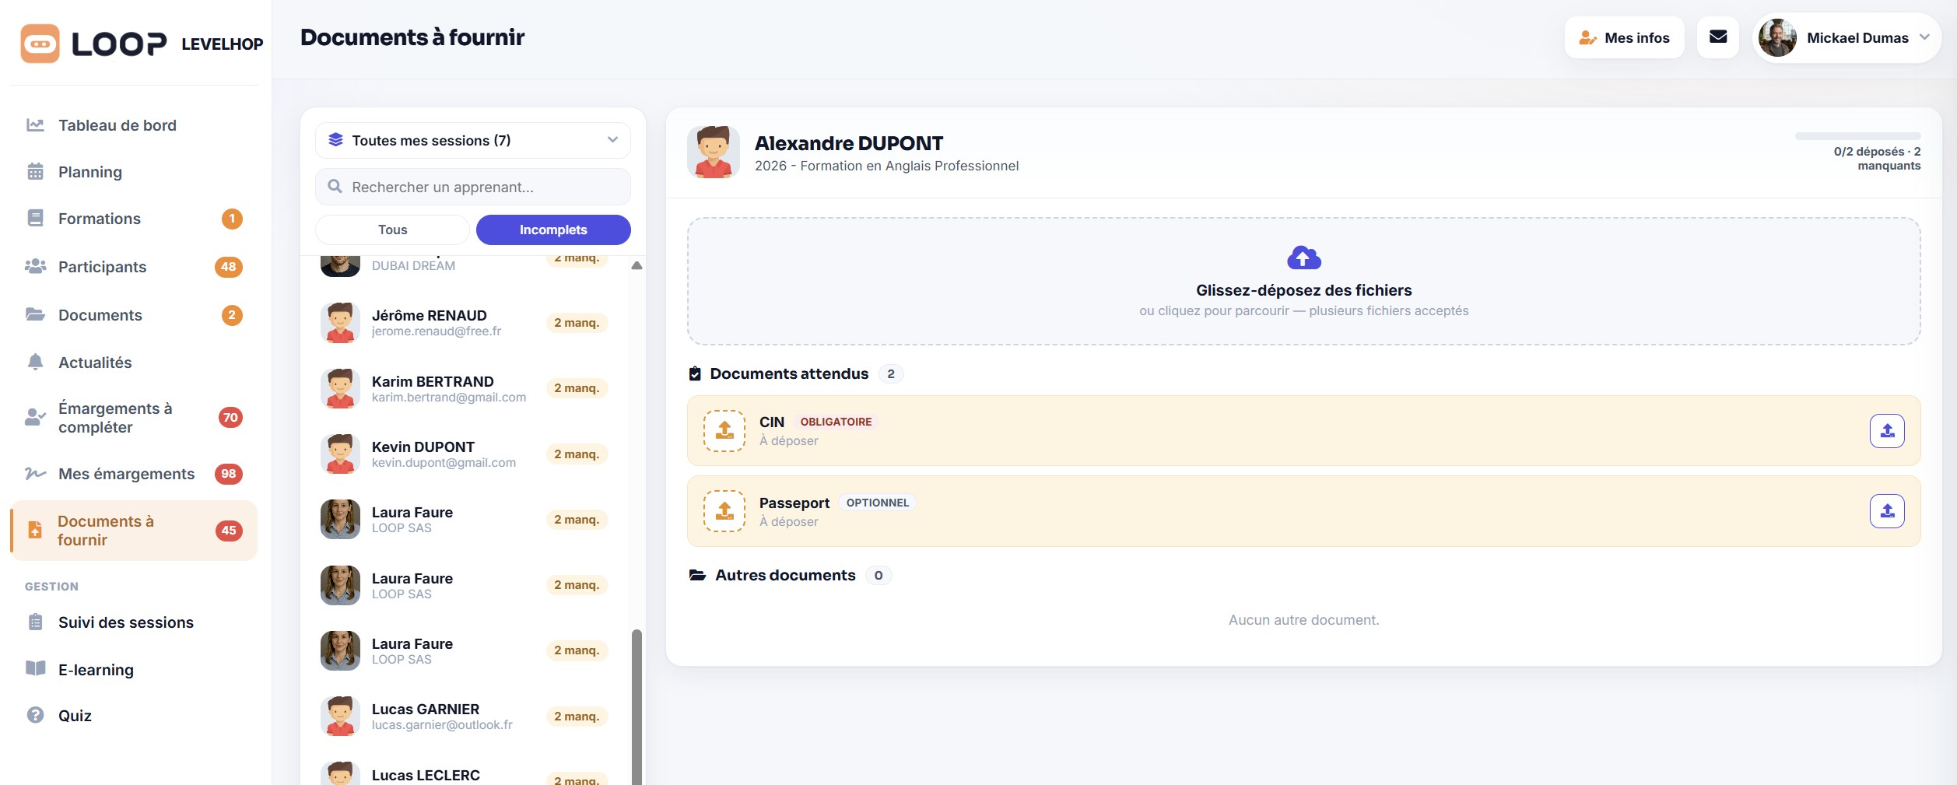
Task: Click the learner list scroll-up arrow
Action: click(637, 265)
